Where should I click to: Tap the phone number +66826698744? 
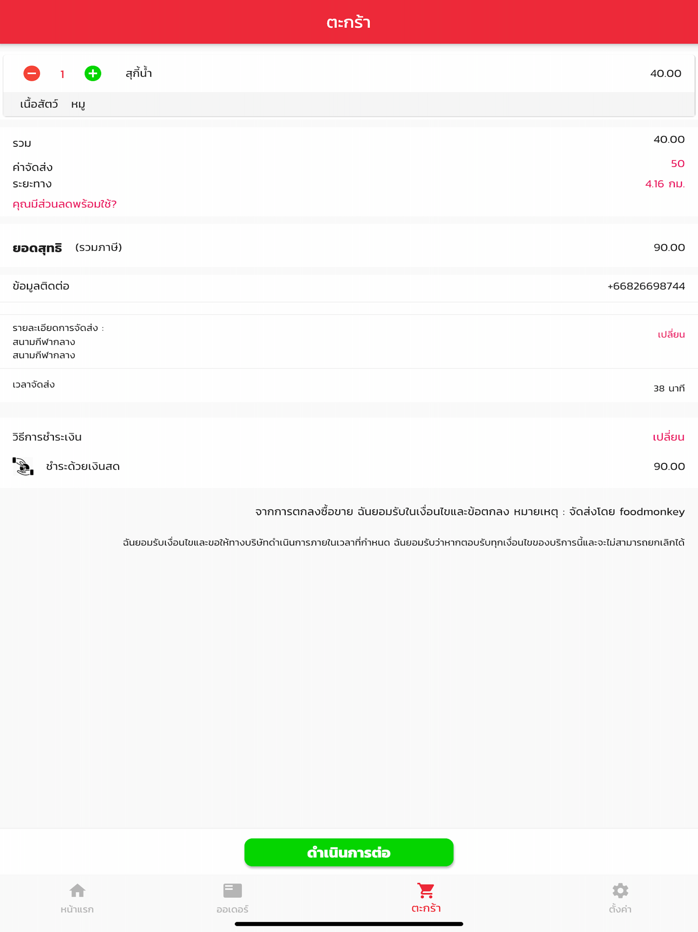click(x=646, y=286)
